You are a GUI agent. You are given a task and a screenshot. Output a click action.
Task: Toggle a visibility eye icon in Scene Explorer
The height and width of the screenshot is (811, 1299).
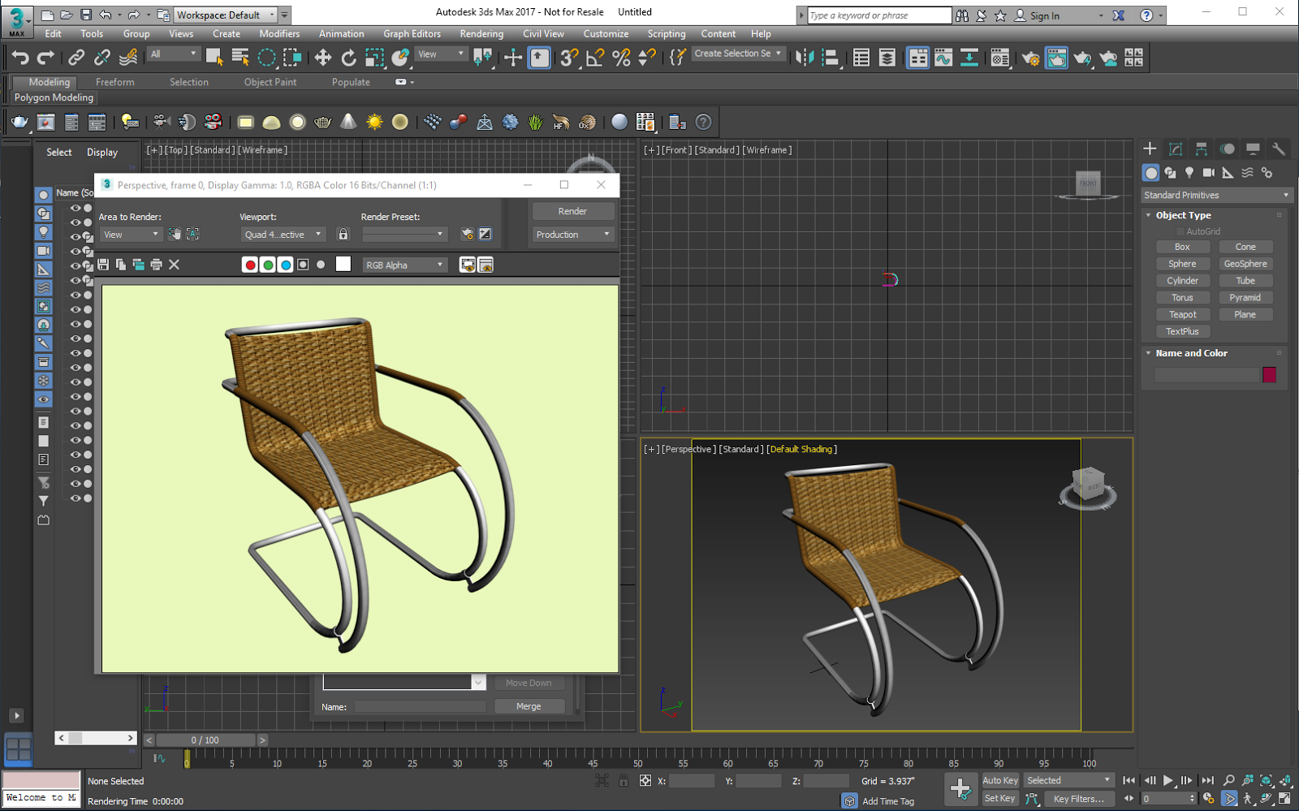[74, 207]
